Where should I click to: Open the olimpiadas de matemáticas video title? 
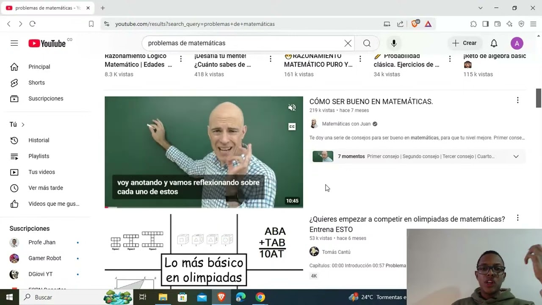407,225
